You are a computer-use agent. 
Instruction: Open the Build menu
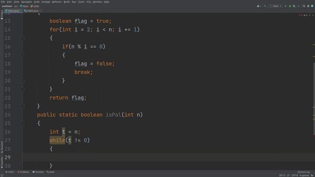tap(67, 2)
